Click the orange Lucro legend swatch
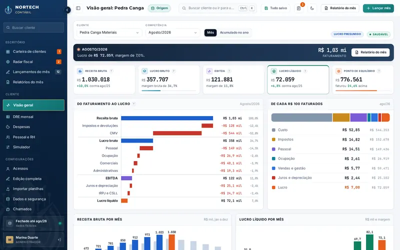 pos(273,187)
